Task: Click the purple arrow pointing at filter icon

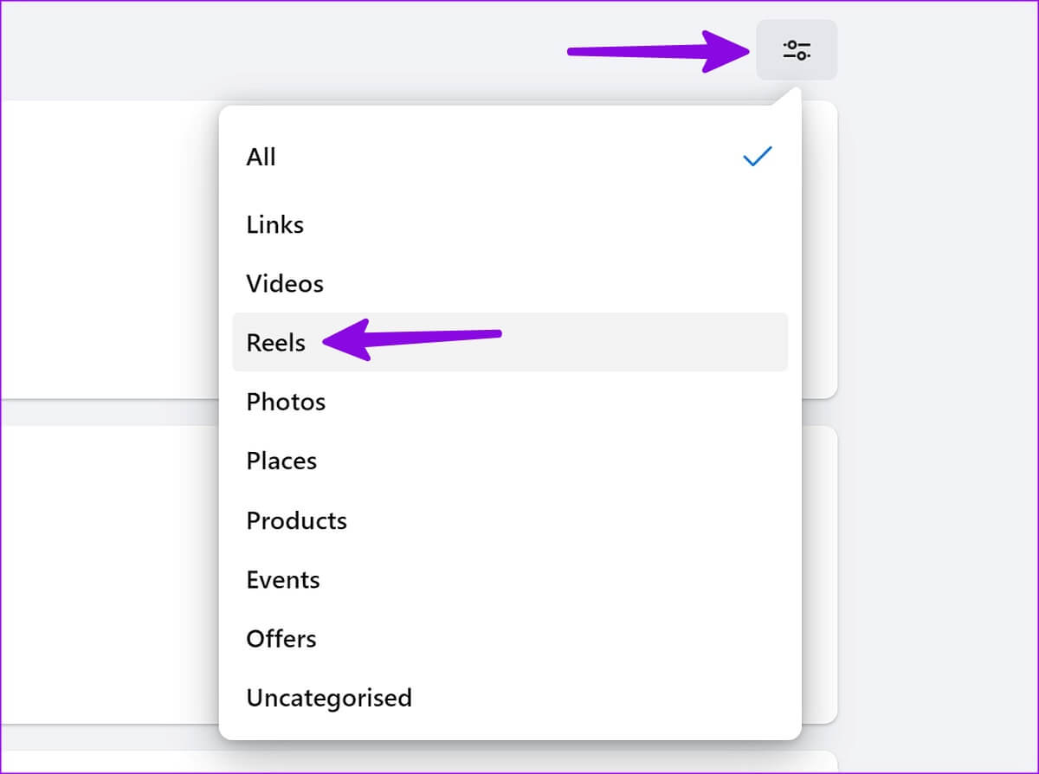Action: [x=660, y=51]
